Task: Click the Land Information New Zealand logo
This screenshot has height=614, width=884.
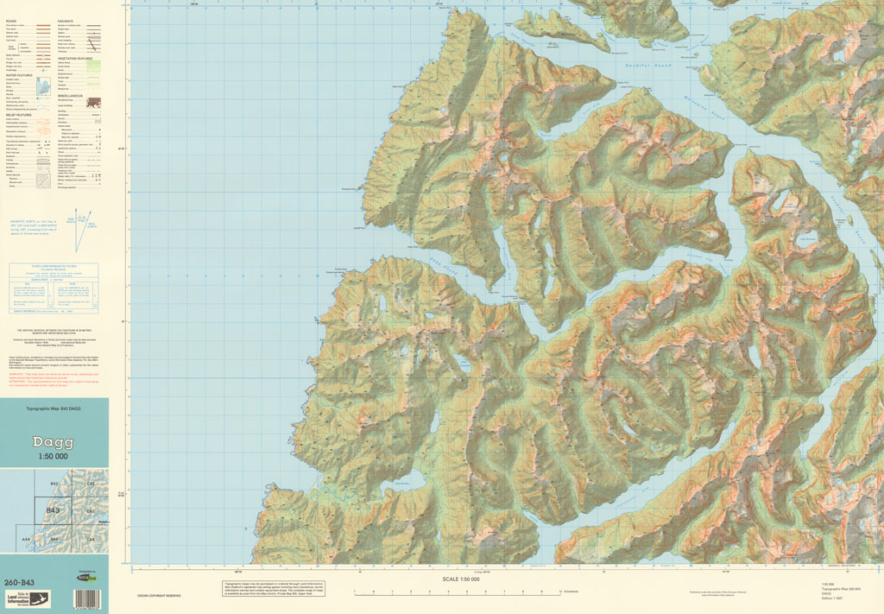Action: tap(27, 598)
